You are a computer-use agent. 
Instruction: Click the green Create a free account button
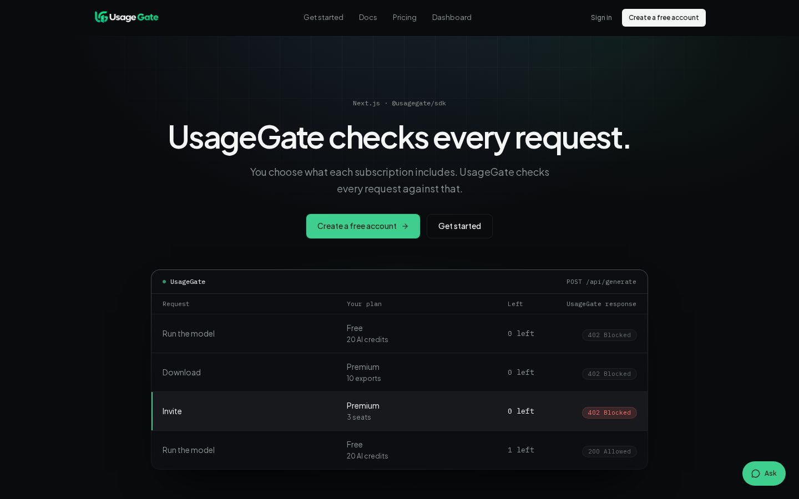363,226
